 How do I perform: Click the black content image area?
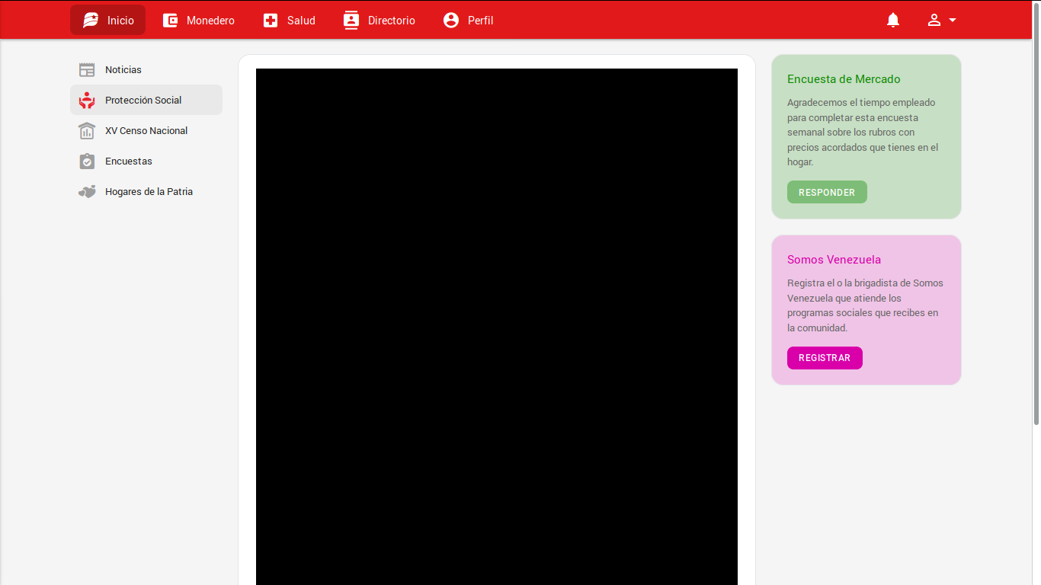(496, 326)
